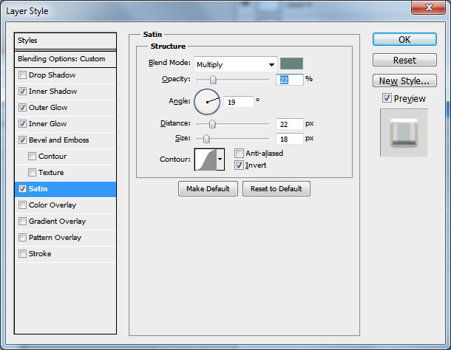
Task: Click the Angle value field
Action: [x=239, y=102]
